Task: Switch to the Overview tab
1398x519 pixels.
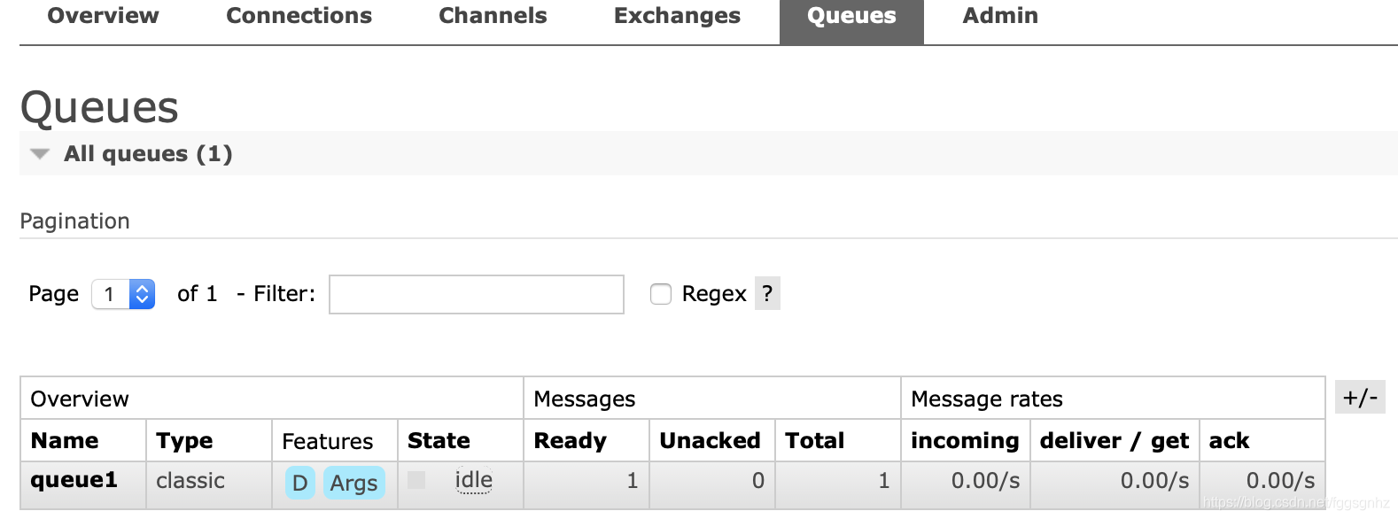Action: click(x=103, y=16)
